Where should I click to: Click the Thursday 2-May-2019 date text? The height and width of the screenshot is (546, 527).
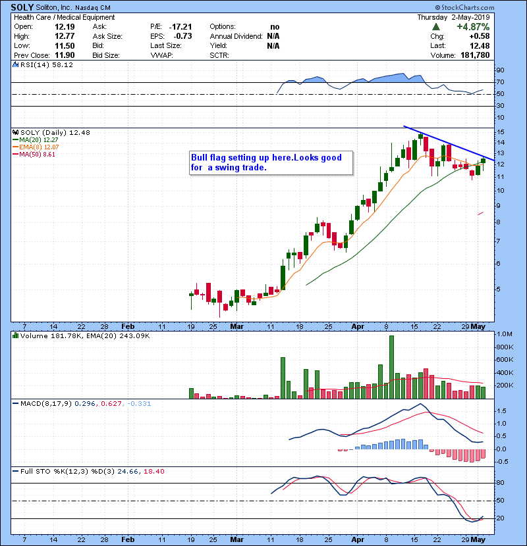click(x=453, y=17)
